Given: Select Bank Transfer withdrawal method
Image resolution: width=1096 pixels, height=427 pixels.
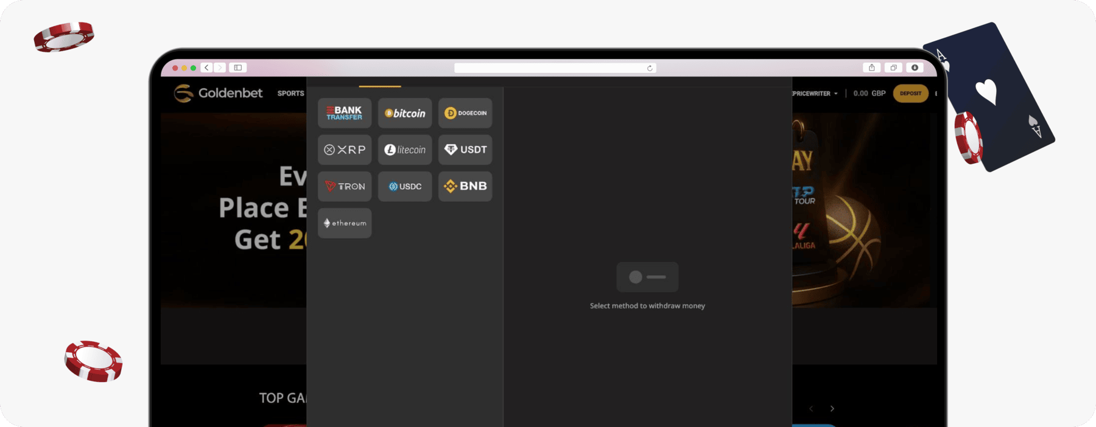Looking at the screenshot, I should (345, 113).
